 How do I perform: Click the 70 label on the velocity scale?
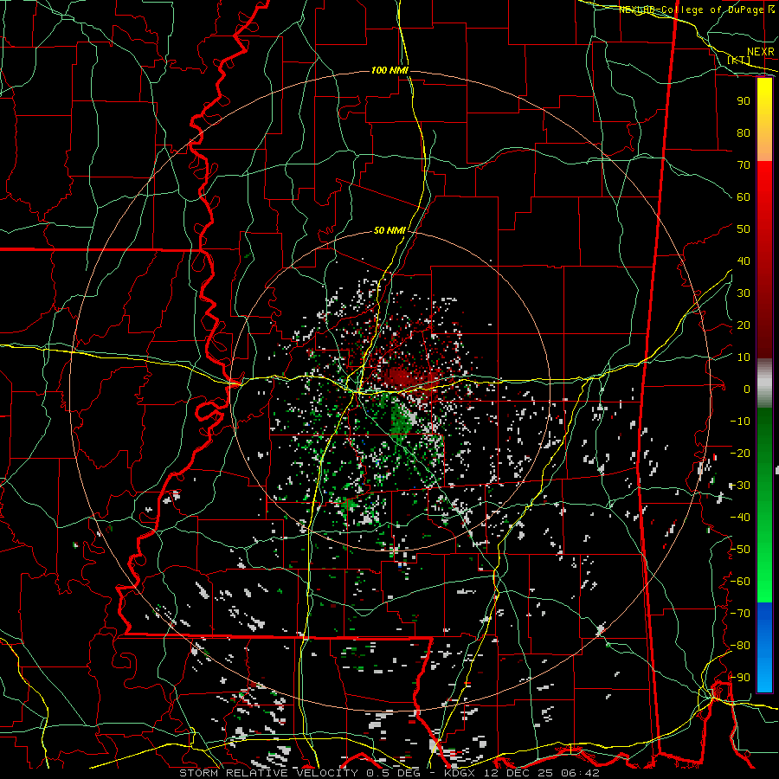click(x=744, y=165)
